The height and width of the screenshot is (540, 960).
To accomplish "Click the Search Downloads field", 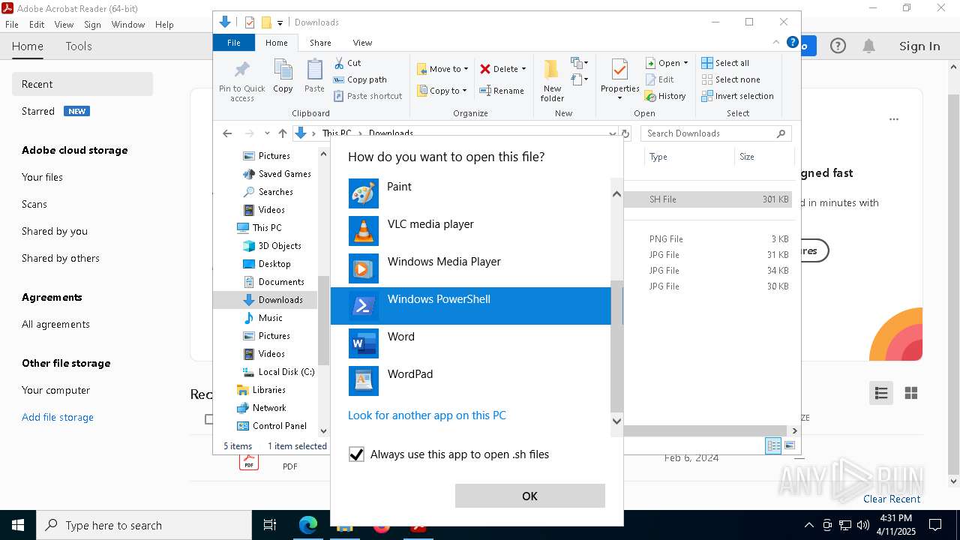I will click(x=715, y=133).
